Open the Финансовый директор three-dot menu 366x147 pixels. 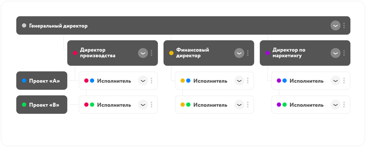point(247,53)
